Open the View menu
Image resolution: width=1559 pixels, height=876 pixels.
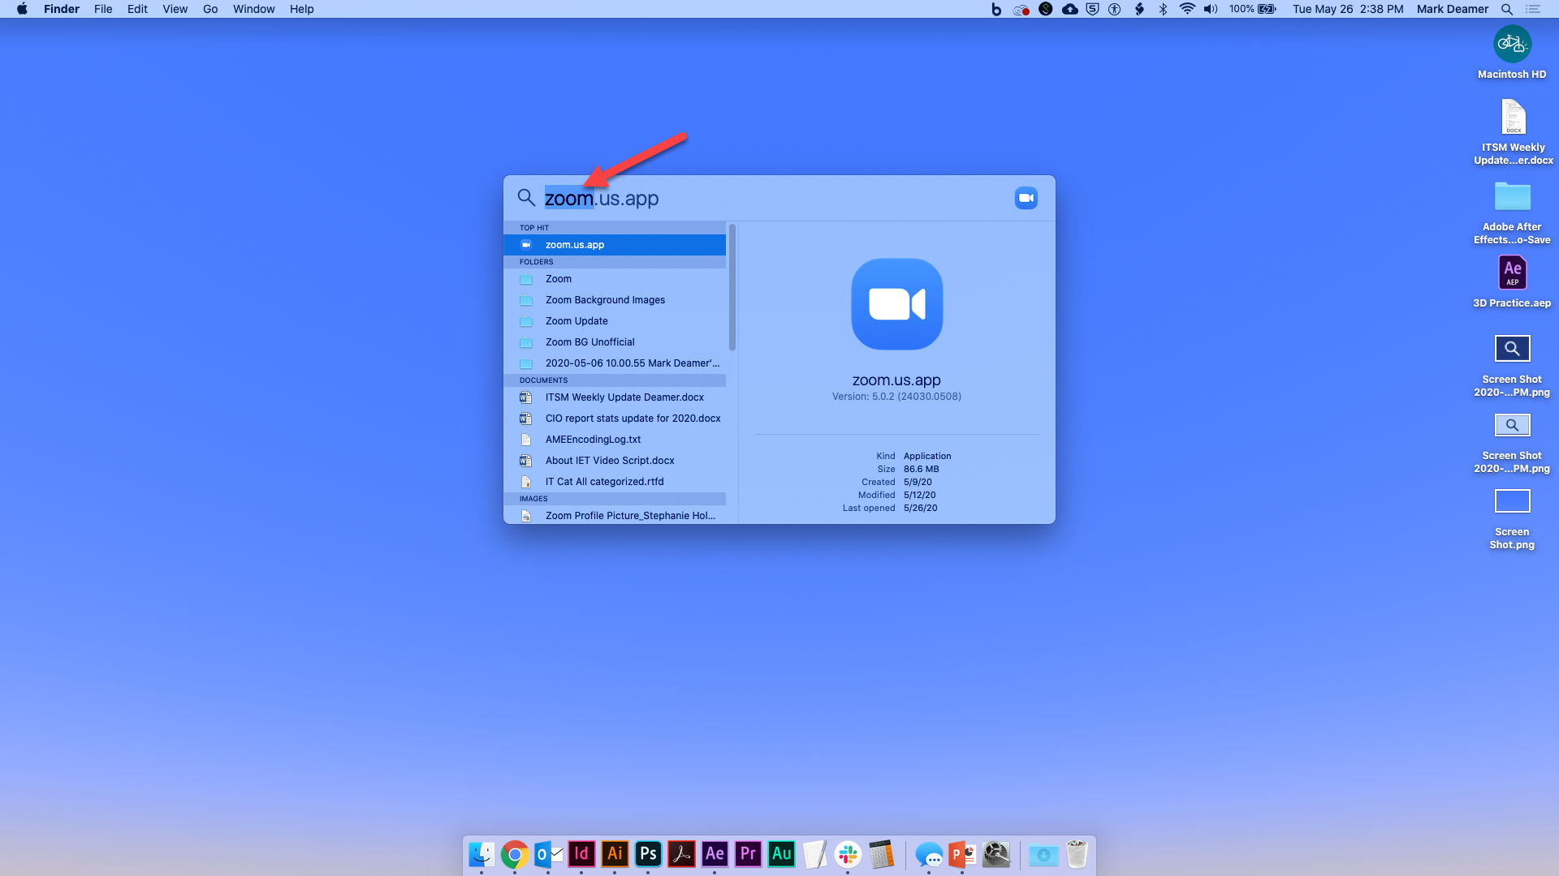click(x=175, y=9)
